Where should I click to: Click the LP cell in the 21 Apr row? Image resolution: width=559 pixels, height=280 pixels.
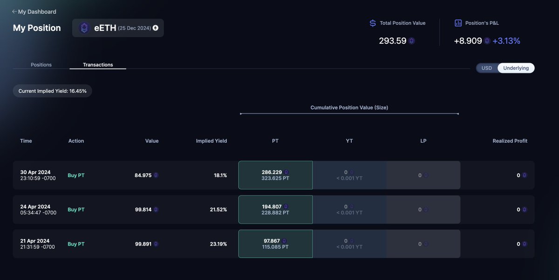tap(423, 244)
